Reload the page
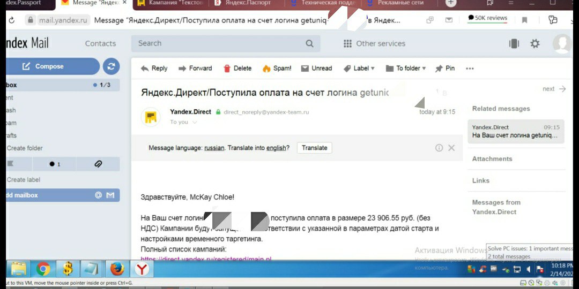This screenshot has width=579, height=289. (11, 20)
